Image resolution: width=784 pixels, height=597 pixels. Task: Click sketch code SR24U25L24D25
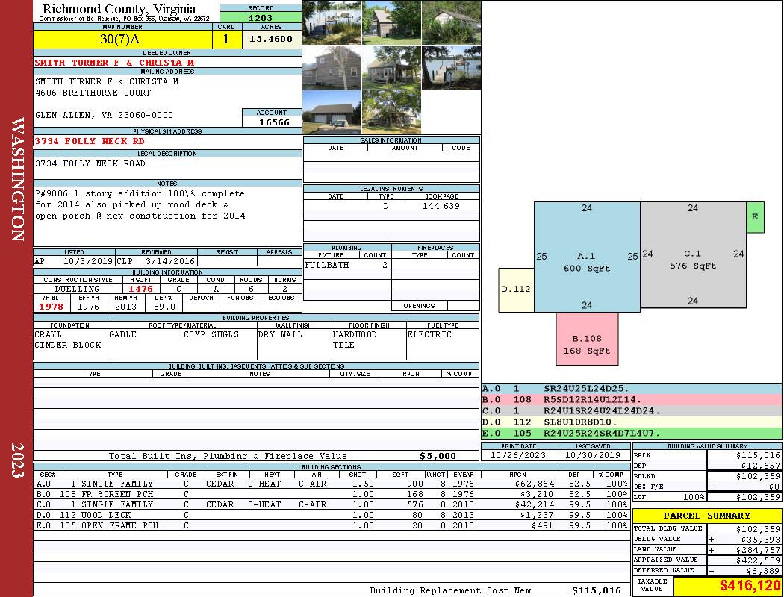586,388
